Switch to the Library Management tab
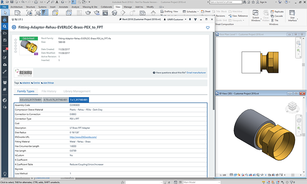The image size is (307, 184). click(77, 91)
